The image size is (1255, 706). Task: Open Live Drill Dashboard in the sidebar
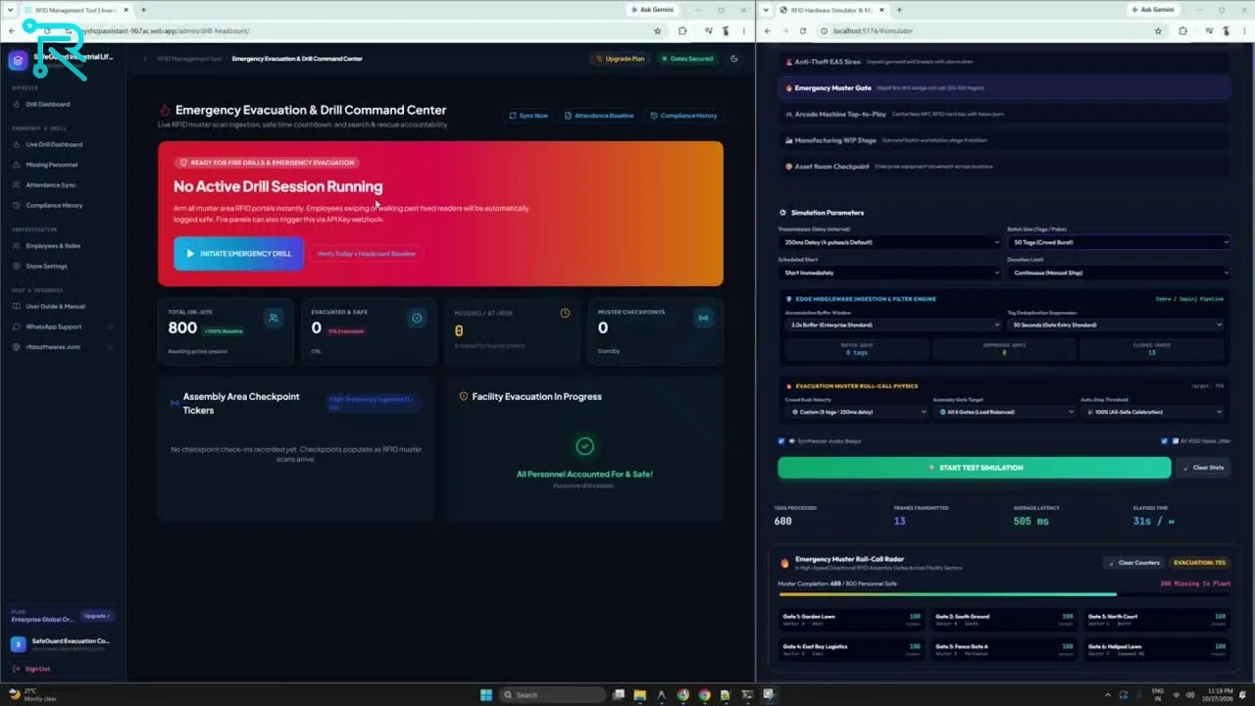click(x=54, y=144)
